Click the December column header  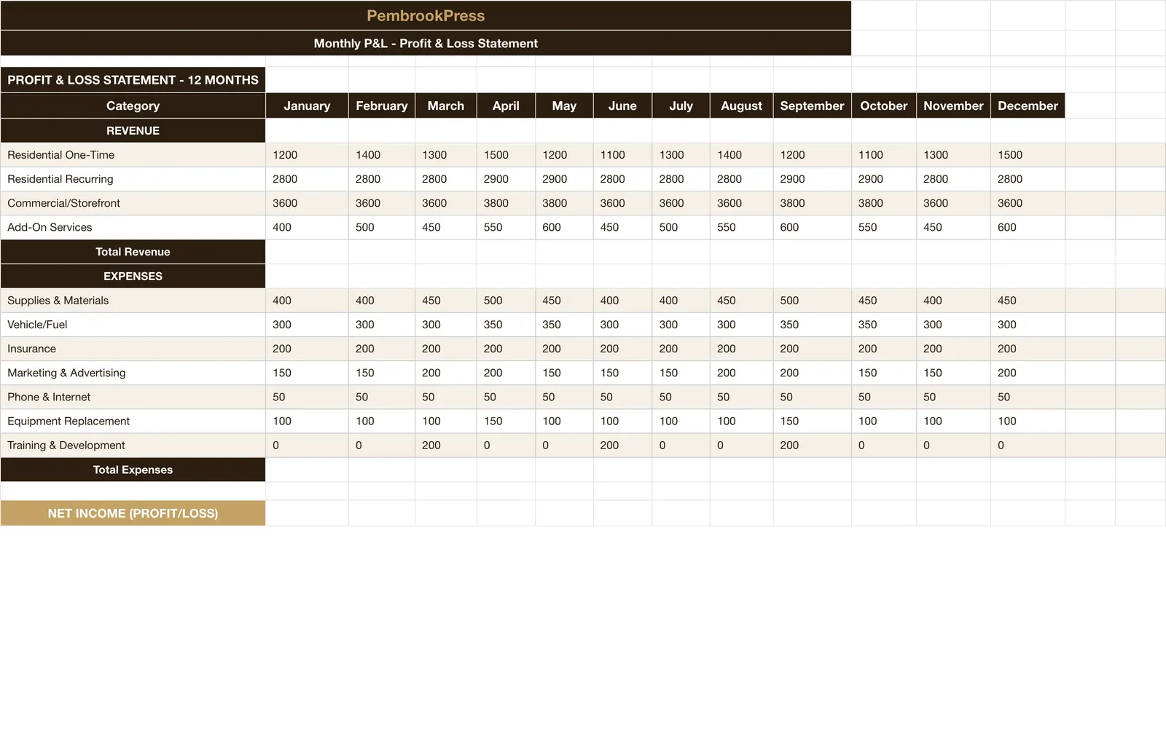1028,106
